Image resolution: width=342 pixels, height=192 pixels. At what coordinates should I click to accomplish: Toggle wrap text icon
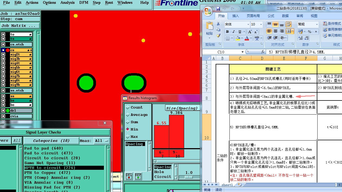[x=289, y=24]
